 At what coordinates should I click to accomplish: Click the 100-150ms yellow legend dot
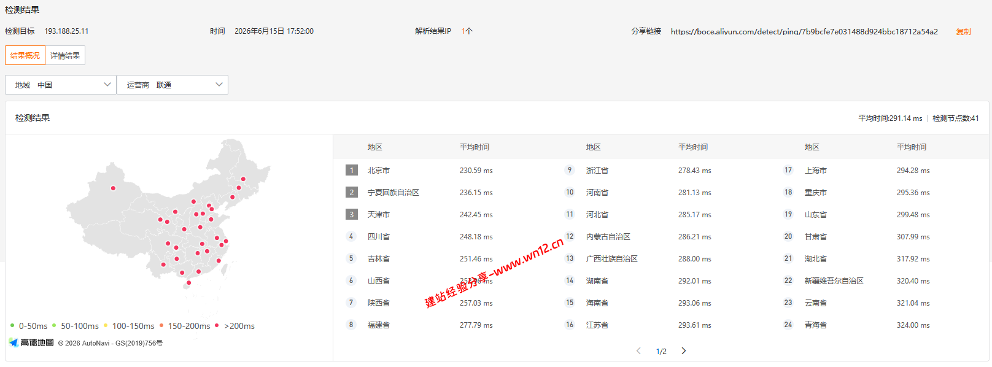[x=106, y=325]
